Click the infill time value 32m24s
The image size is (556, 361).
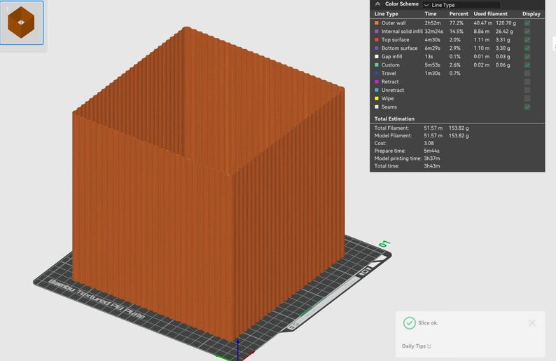click(x=433, y=32)
